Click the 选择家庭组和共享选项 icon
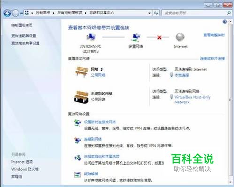The height and width of the screenshot is (187, 234). (x=77, y=158)
